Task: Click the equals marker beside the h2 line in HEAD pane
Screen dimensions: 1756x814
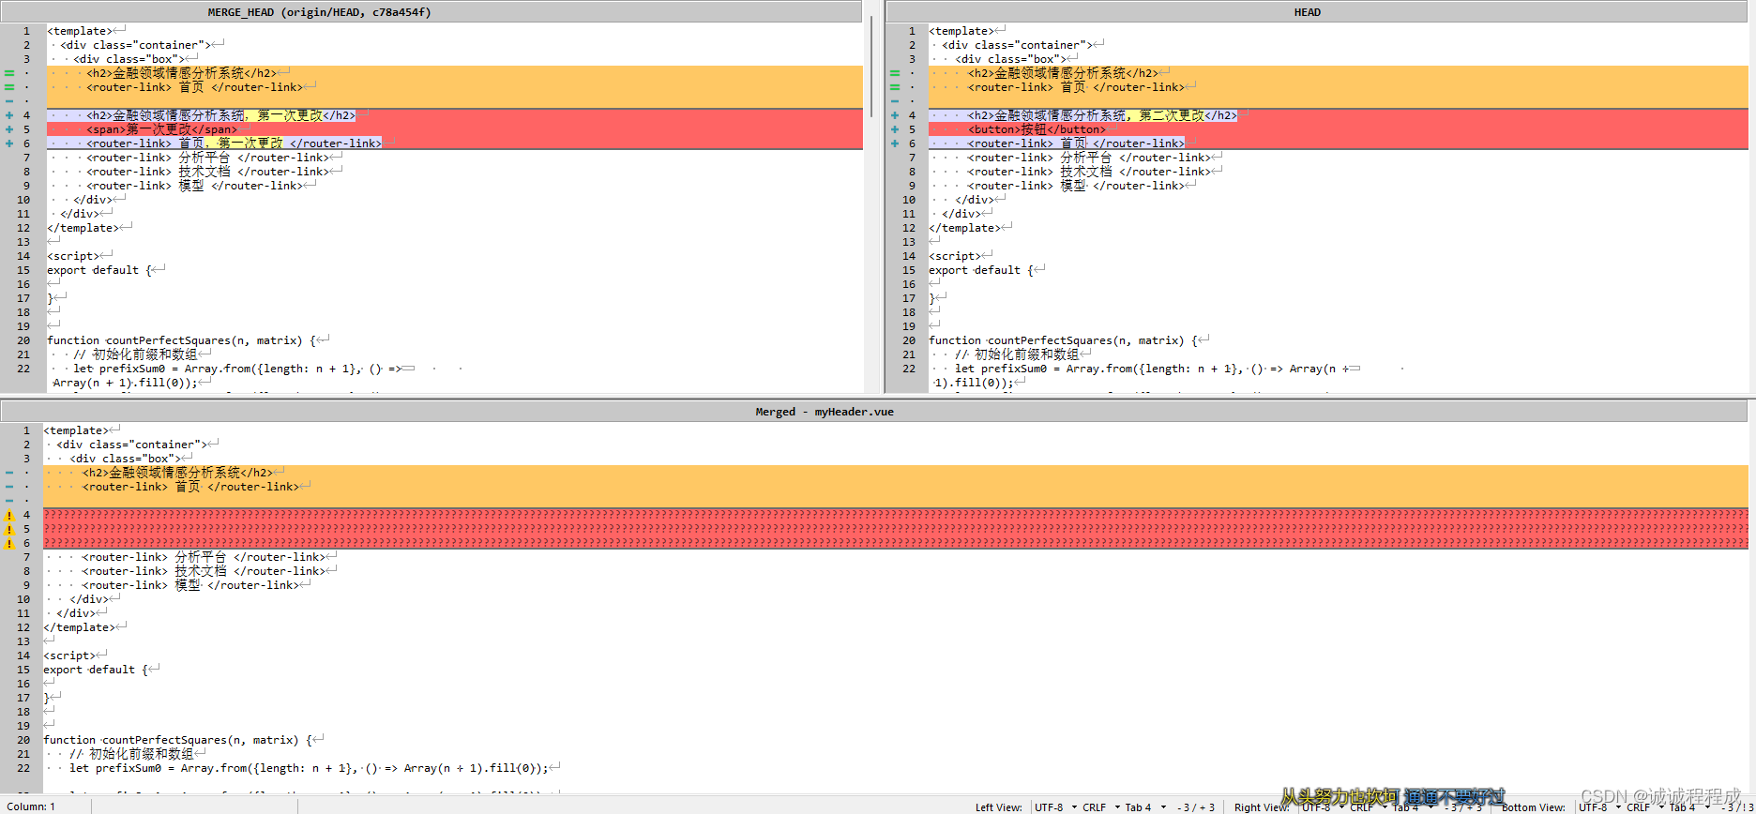Action: (895, 73)
